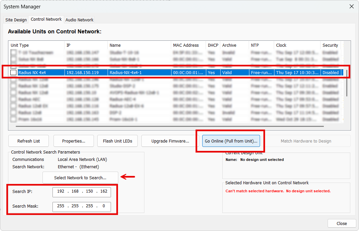
Task: Click the Radius NX 4x4 unit type text
Action: click(x=32, y=72)
